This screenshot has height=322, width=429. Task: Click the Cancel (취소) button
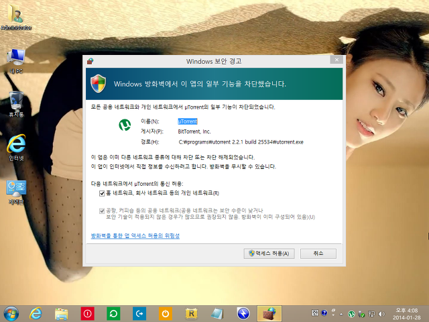(318, 254)
